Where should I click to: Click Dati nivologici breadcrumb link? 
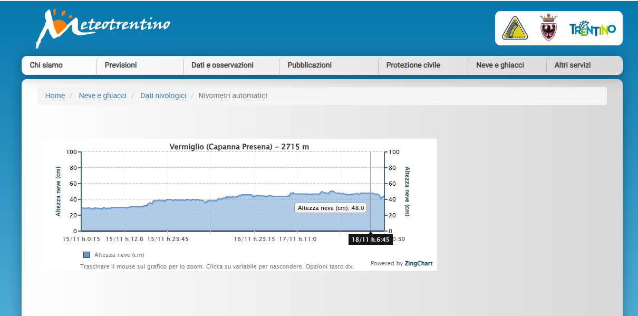(x=163, y=95)
